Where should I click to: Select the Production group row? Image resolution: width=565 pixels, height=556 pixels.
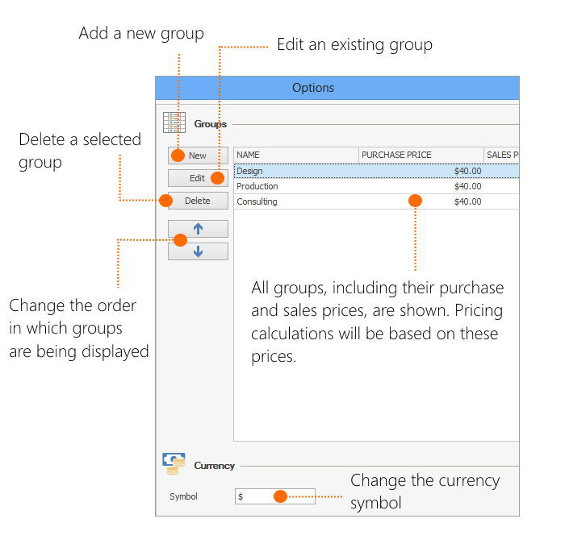[x=376, y=186]
